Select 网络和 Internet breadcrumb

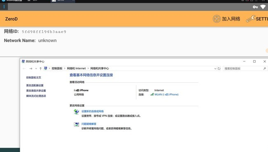(x=76, y=68)
